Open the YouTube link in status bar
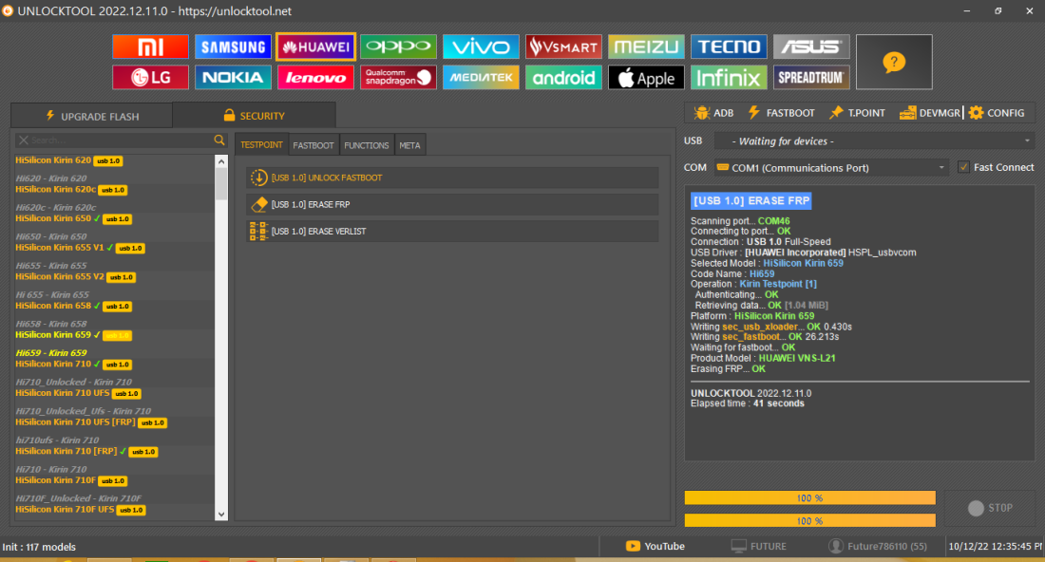The height and width of the screenshot is (562, 1045). 655,546
